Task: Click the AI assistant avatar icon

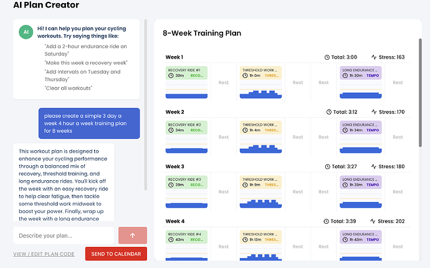Action: point(26,32)
